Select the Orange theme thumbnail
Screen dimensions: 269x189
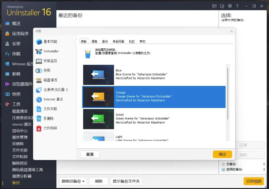point(99,97)
